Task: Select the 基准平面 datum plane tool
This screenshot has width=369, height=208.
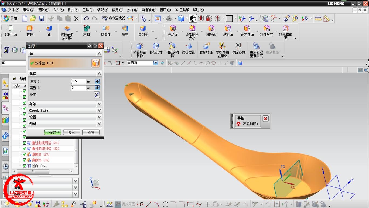Action: [10, 31]
